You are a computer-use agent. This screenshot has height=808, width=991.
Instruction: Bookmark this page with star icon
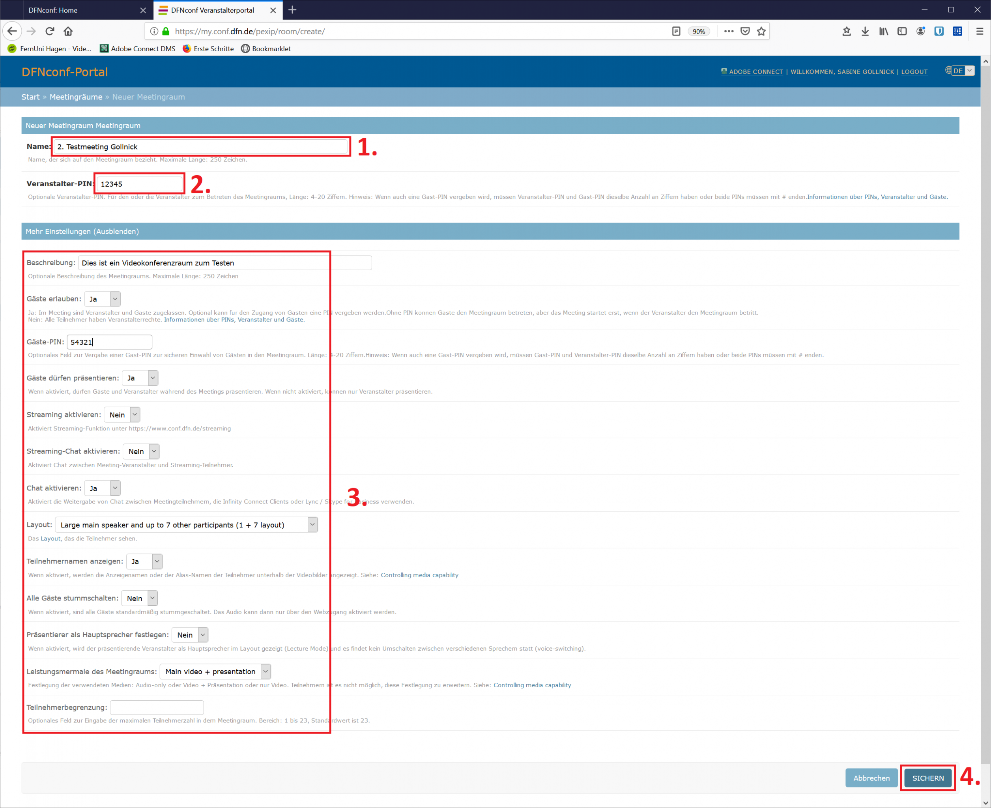[x=761, y=31]
